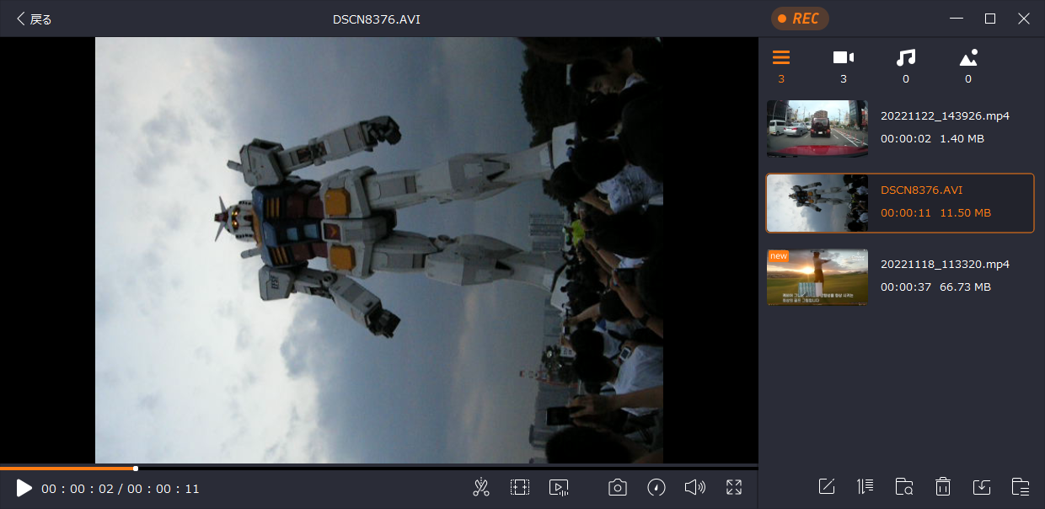Enter fullscreen with the expand icon
Screen dimensions: 1045x509
[734, 487]
